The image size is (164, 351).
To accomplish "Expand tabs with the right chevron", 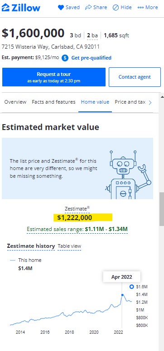I will click(x=150, y=102).
